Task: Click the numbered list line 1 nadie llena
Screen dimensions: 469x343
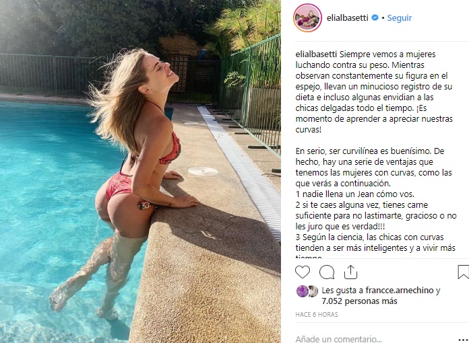Action: click(354, 194)
